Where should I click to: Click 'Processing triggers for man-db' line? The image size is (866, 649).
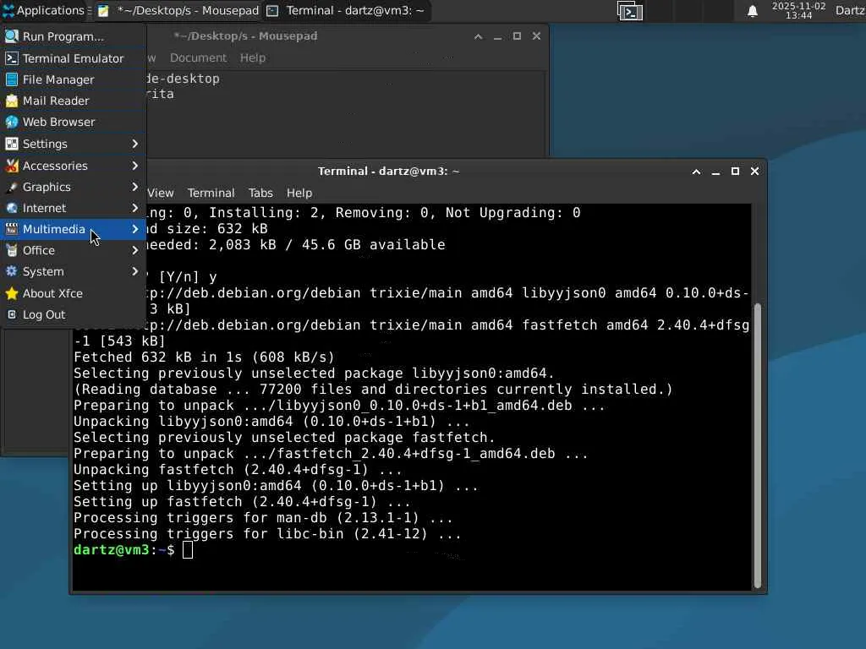point(263,518)
